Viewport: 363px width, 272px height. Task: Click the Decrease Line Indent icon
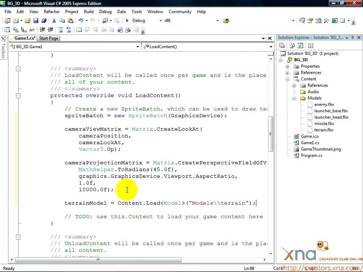[x=42, y=29]
